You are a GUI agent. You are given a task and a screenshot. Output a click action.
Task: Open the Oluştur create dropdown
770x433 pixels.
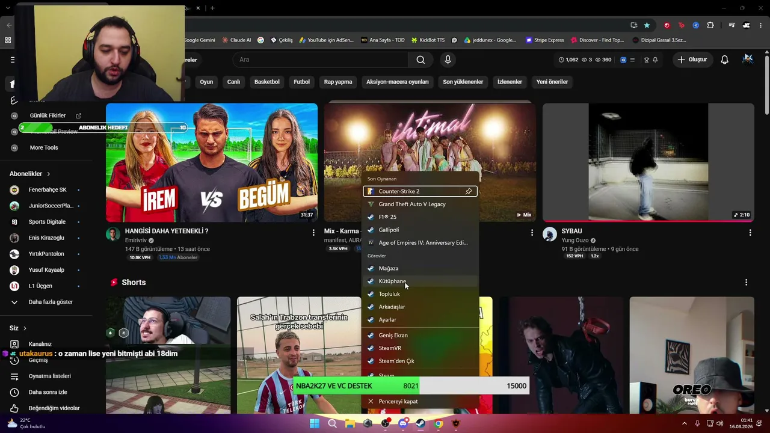click(x=692, y=60)
